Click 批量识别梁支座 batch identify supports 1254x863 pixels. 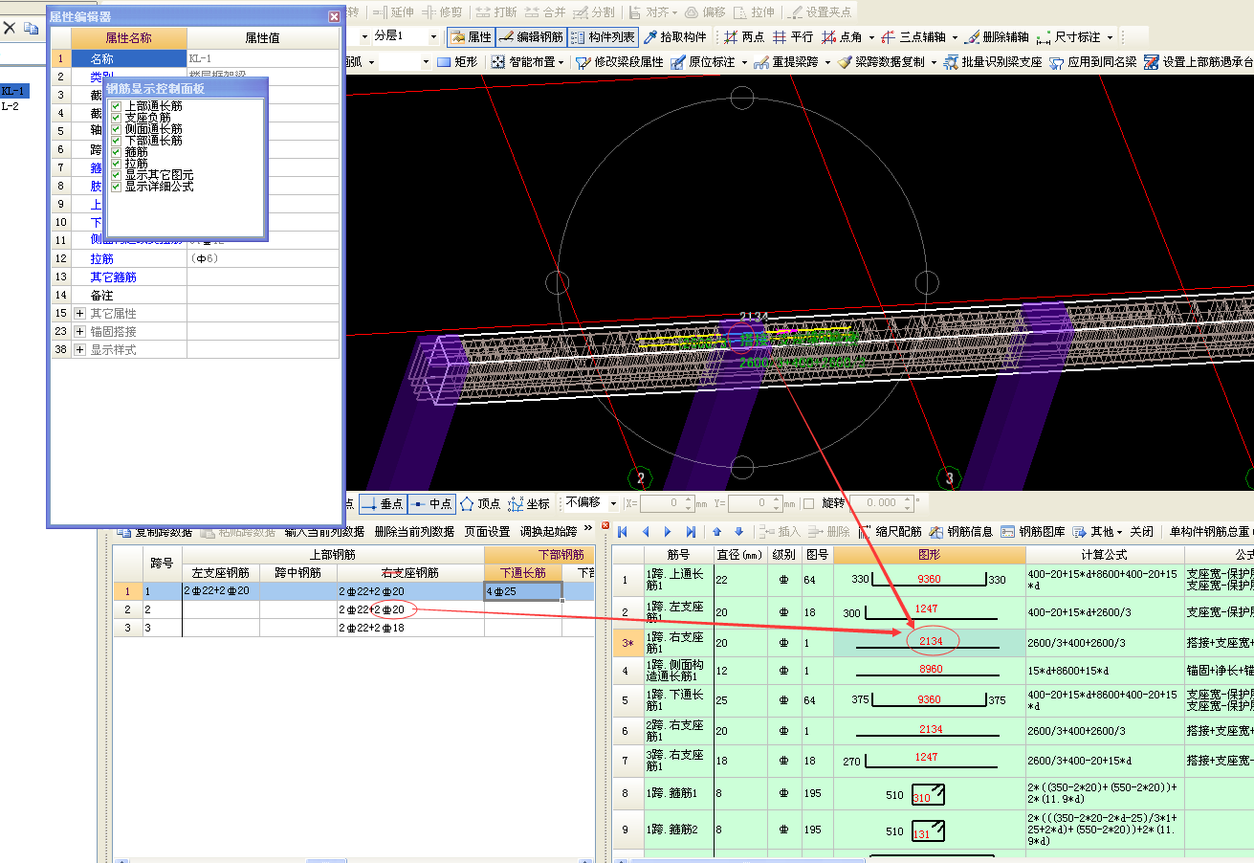coord(993,62)
